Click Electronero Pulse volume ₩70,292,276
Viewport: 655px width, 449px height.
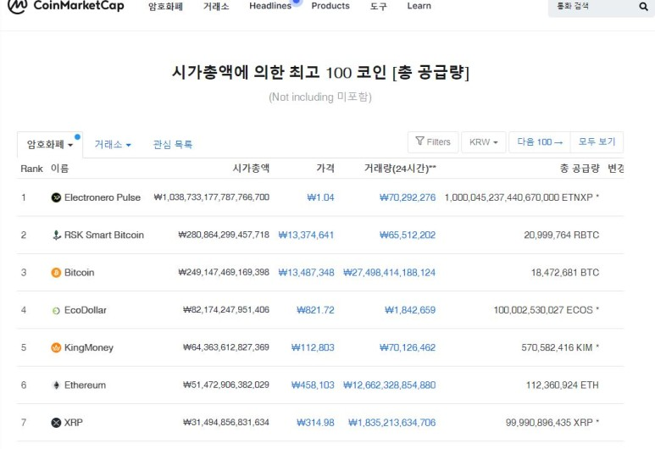click(x=408, y=197)
